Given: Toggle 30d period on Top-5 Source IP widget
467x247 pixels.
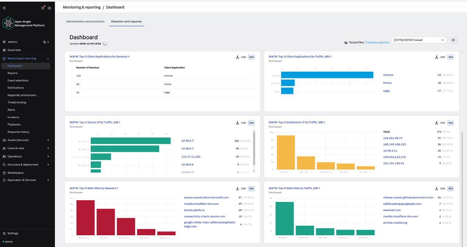Looking at the screenshot, I should (251, 122).
